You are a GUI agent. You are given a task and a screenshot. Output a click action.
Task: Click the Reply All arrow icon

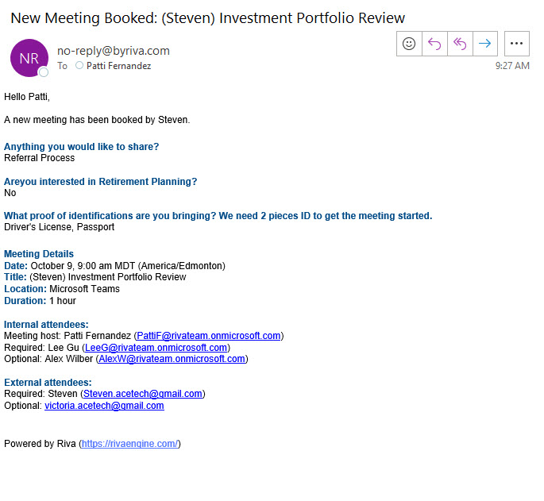click(459, 44)
